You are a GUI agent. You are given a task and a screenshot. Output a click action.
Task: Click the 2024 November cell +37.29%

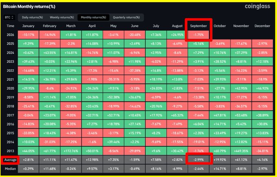pos(241,53)
